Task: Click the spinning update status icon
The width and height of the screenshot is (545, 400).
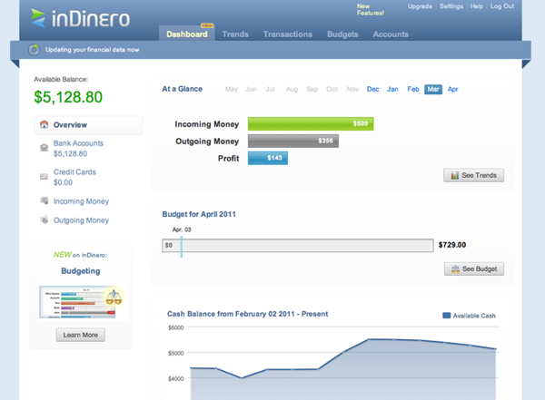Action: [x=34, y=50]
